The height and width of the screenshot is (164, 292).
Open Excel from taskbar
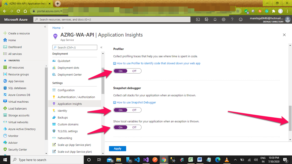tap(191, 160)
